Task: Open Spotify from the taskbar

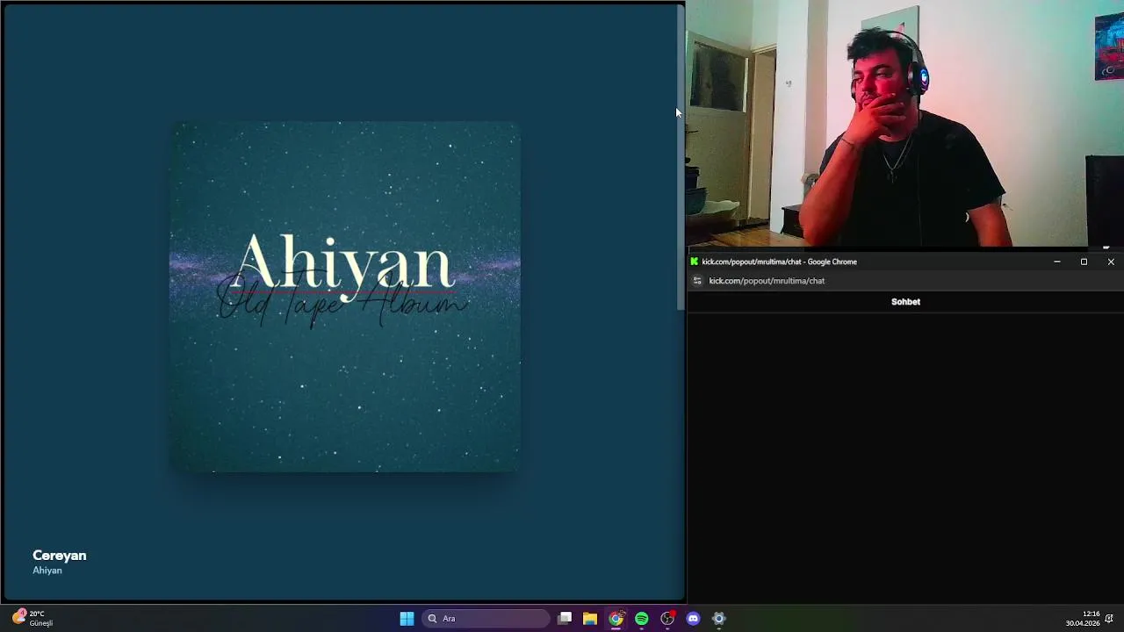Action: click(642, 619)
